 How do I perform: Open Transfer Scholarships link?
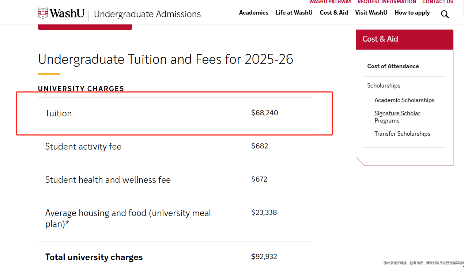[402, 133]
